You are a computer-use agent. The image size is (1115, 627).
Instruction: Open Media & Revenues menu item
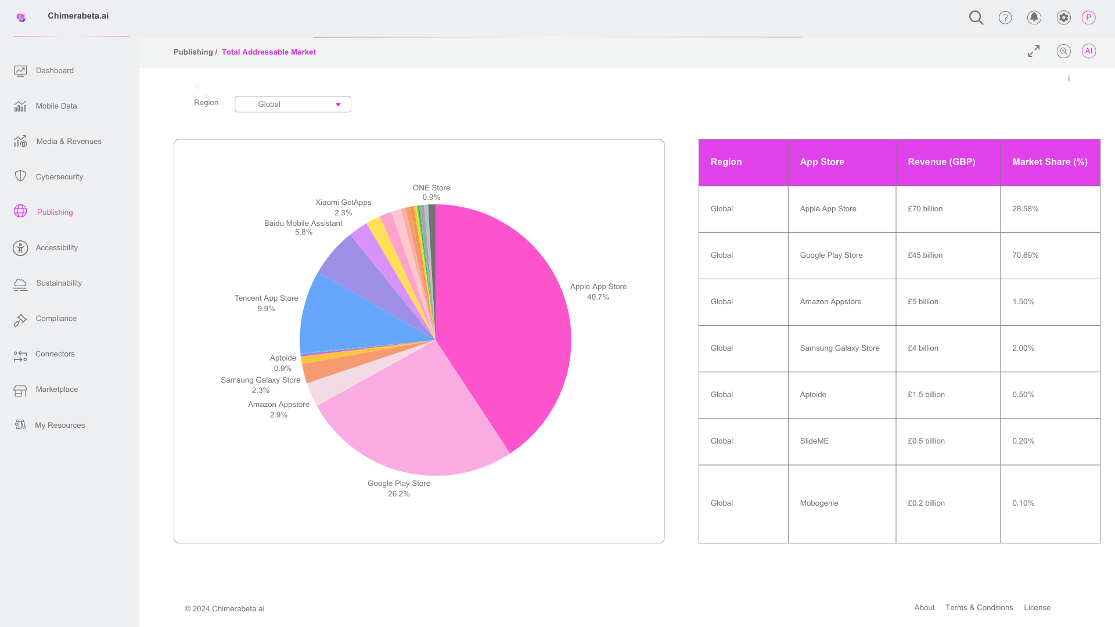(x=69, y=142)
